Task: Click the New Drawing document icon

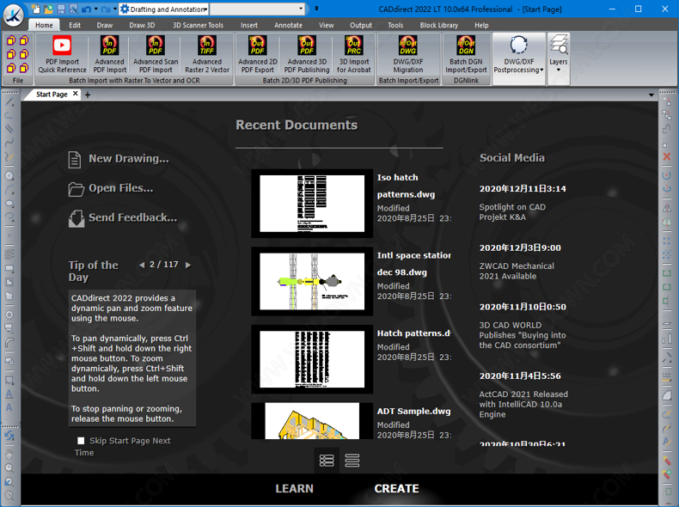Action: click(75, 159)
